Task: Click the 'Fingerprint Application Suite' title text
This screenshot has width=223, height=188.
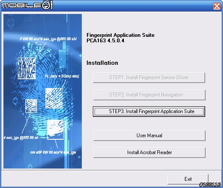Action: [x=120, y=35]
